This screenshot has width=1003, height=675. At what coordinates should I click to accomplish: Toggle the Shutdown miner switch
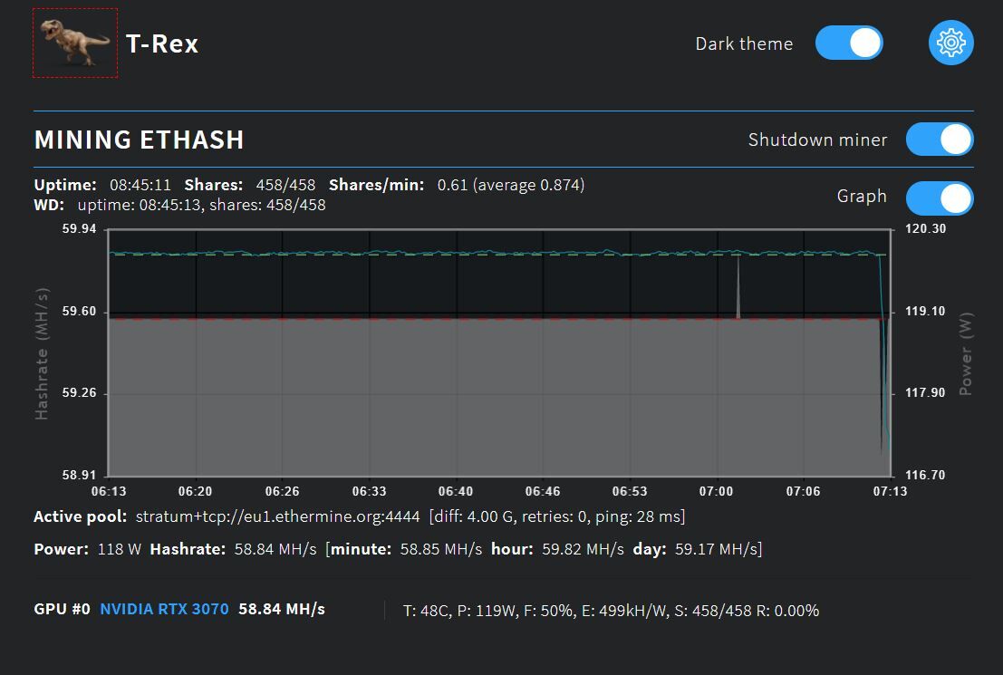click(x=940, y=140)
